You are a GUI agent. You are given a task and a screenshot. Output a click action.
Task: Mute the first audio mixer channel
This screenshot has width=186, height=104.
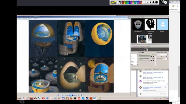tap(152, 57)
